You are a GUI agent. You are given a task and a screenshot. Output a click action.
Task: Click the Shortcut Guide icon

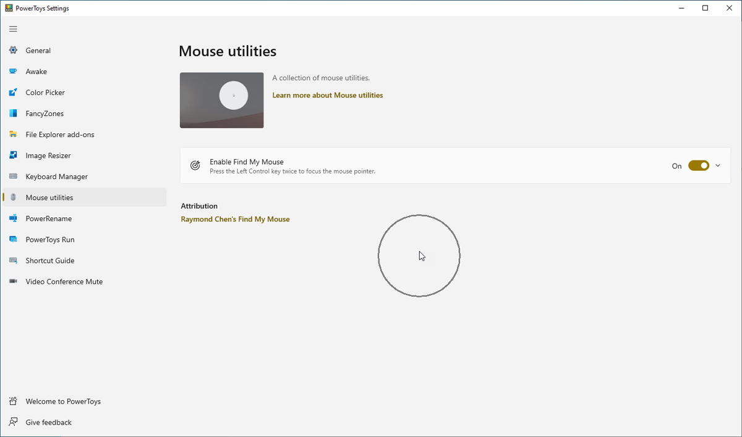[13, 260]
